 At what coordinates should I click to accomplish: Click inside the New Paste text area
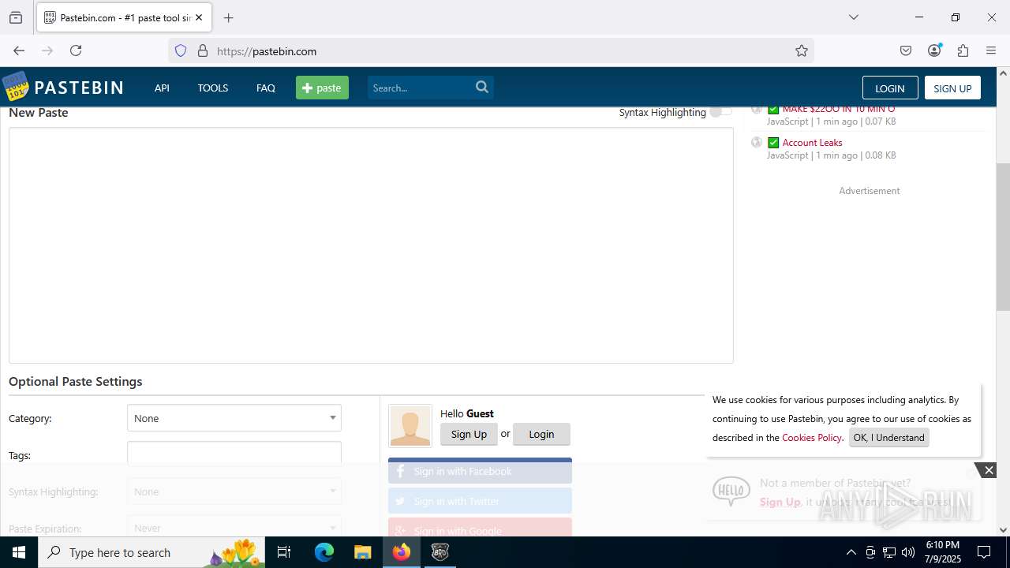tap(371, 245)
